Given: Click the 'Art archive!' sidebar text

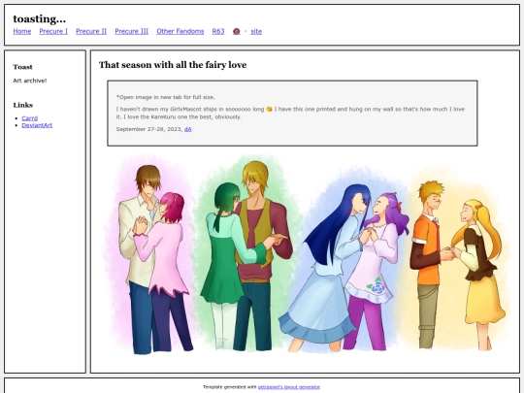Looking at the screenshot, I should (x=30, y=81).
